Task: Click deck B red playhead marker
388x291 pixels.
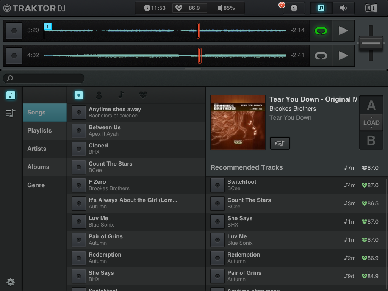Action: click(199, 56)
